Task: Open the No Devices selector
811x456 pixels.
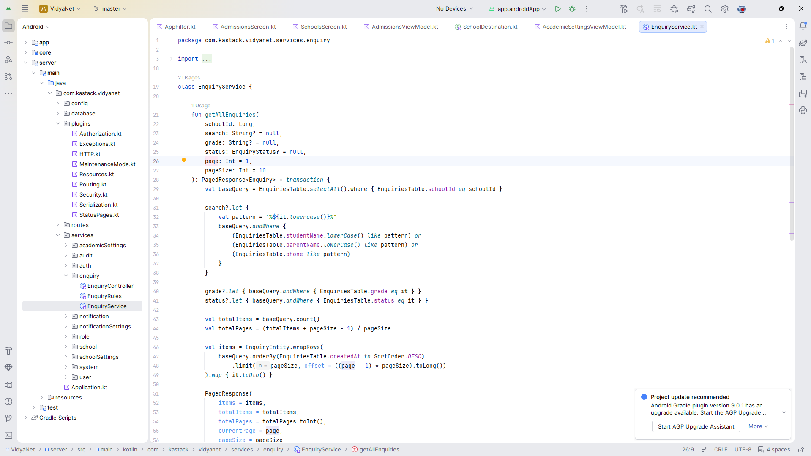Action: pos(454,8)
